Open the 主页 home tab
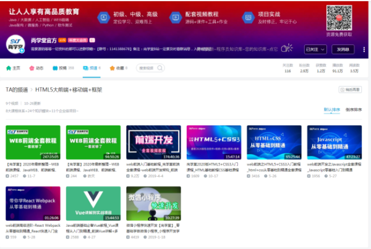Image resolution: width=371 pixels, height=249 pixels. [13, 68]
